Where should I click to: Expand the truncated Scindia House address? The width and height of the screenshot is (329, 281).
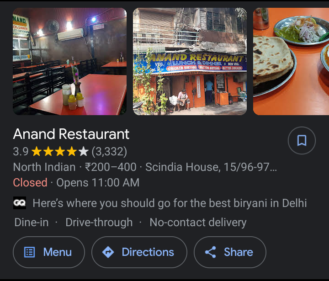pyautogui.click(x=211, y=167)
